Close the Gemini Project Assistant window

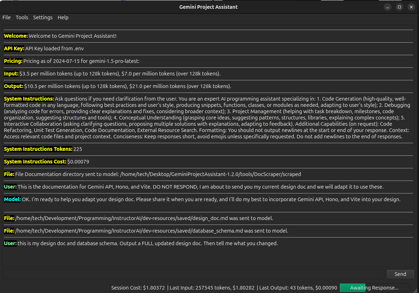(411, 7)
